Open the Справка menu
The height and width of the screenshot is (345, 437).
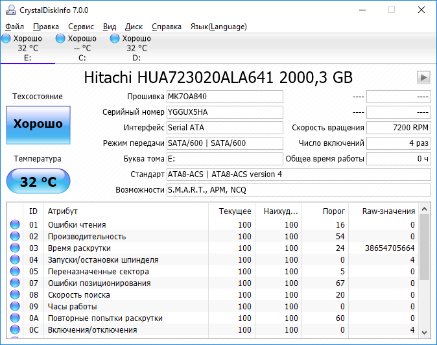point(167,27)
